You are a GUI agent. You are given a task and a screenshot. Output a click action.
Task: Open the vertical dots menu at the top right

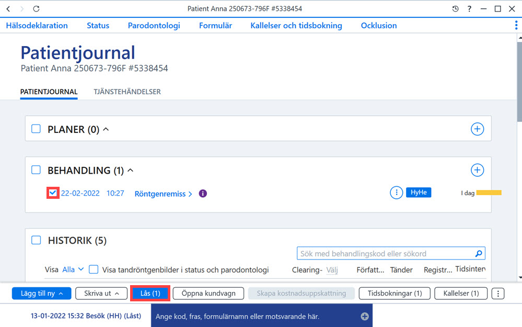[x=516, y=25]
